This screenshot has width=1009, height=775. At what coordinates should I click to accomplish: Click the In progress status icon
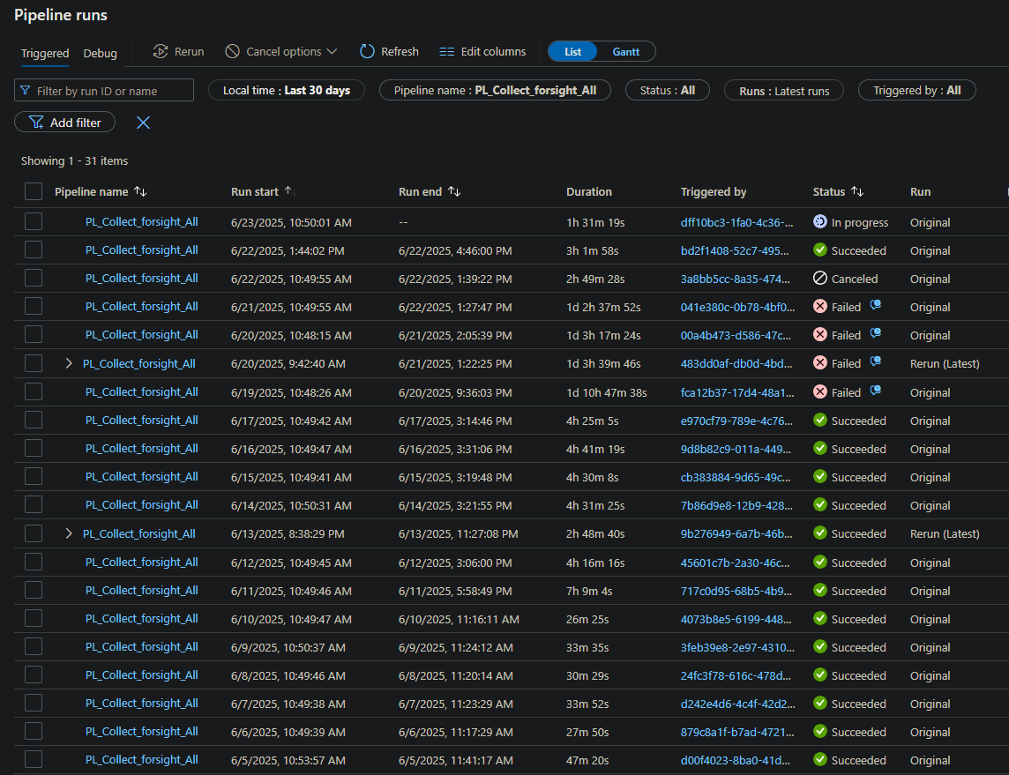pos(820,222)
